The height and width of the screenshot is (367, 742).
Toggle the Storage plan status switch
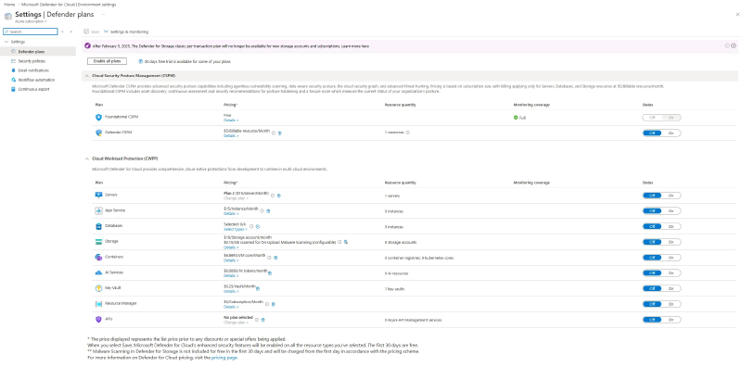pos(661,242)
